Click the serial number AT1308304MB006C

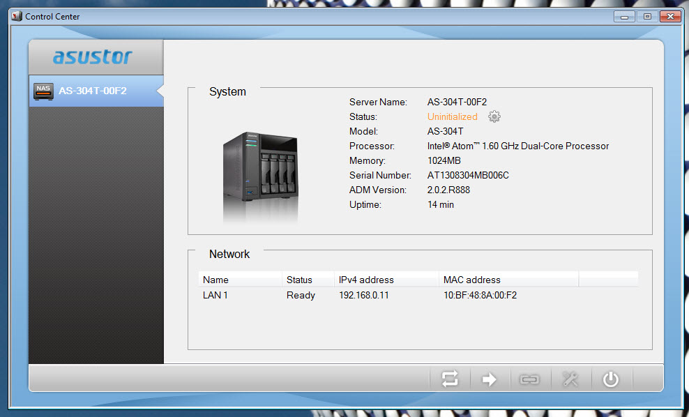[x=468, y=175]
